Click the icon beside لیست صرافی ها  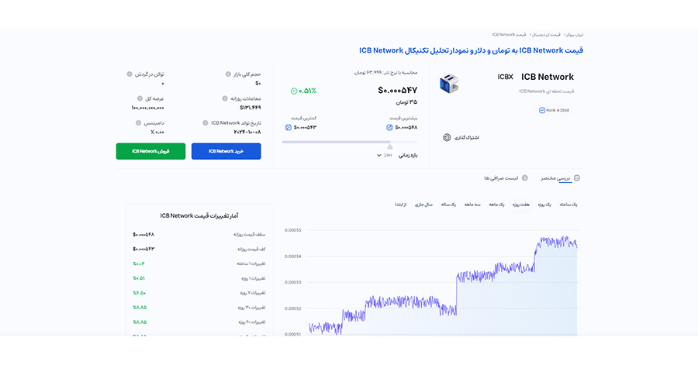pos(525,177)
